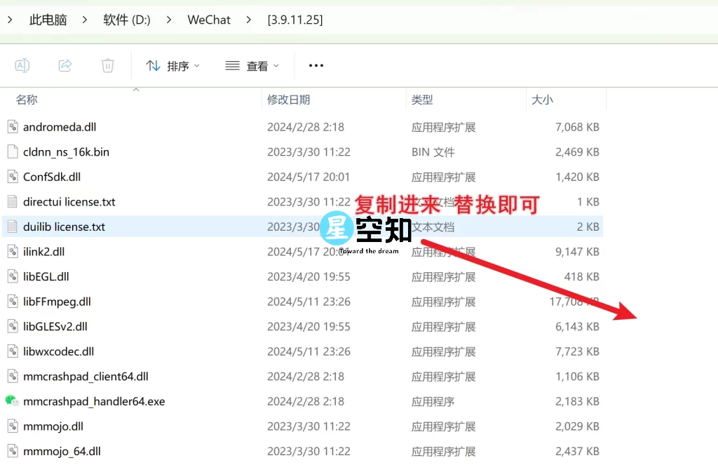Click the Delete trash can icon
Viewport: 718px width, 465px height.
click(107, 65)
